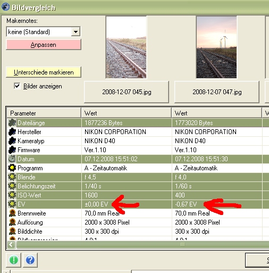The height and width of the screenshot is (273, 269).
Task: Click the railway tracks thumbnail for 045.jpg
Action: click(126, 47)
